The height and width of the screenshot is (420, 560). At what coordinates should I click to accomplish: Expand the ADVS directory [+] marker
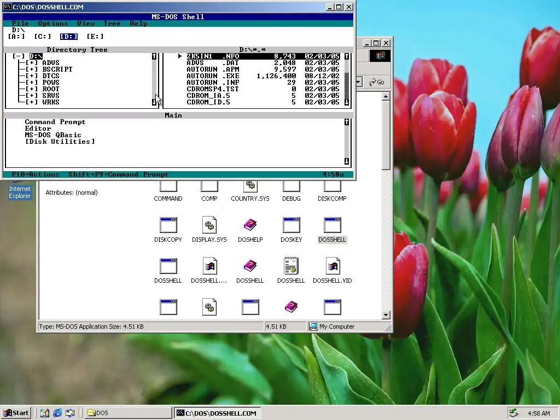point(32,63)
